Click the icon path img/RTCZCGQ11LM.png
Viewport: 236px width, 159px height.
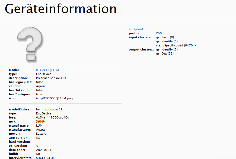point(54,98)
